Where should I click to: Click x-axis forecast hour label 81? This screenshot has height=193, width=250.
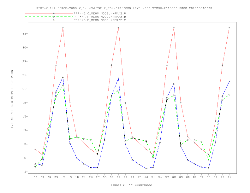point(223,177)
